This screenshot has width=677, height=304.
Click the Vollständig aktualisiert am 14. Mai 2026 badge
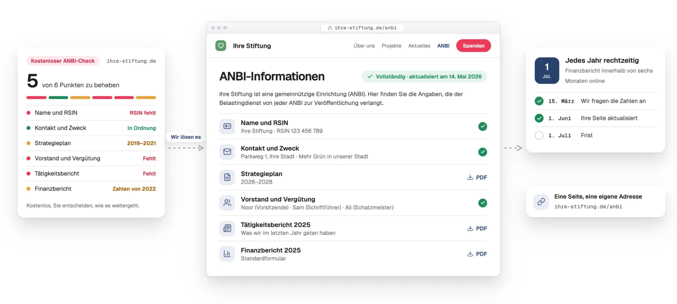[424, 76]
